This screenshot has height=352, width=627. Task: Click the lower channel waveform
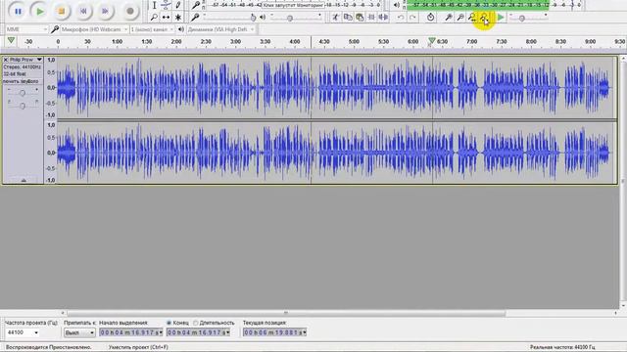[334, 153]
